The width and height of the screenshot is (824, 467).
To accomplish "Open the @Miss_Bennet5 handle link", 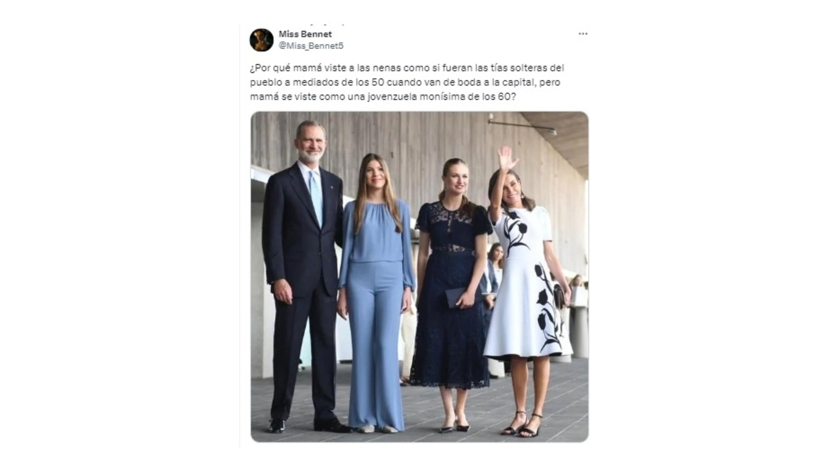I will click(x=311, y=46).
